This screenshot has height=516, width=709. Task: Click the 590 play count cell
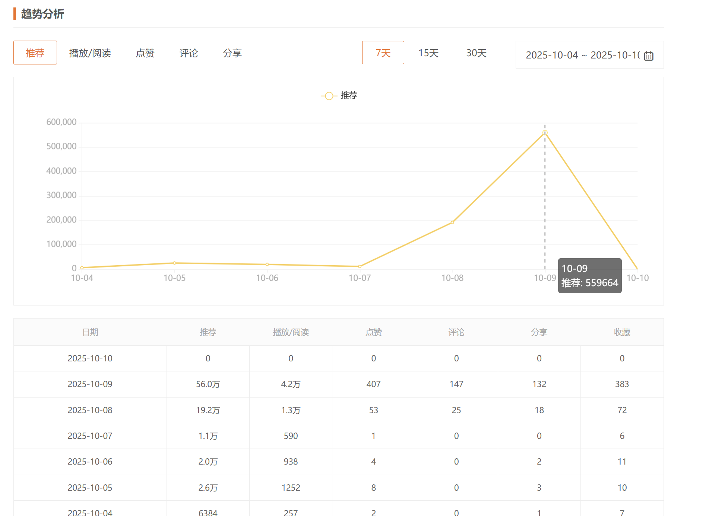tap(291, 436)
